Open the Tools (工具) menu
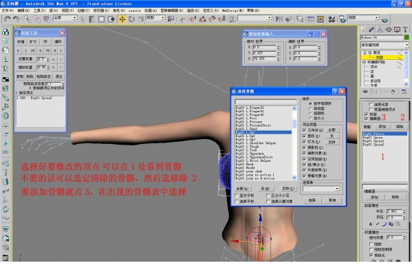 coord(39,10)
